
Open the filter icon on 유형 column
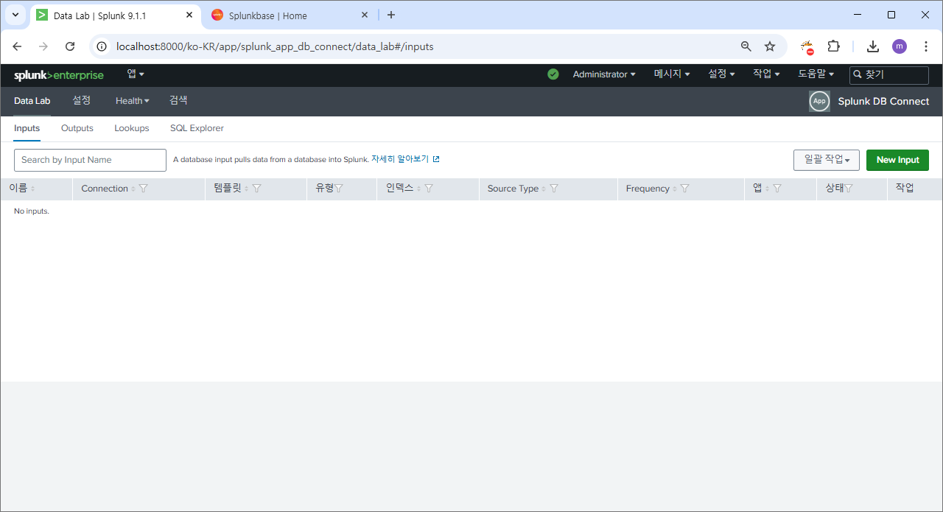pos(339,189)
